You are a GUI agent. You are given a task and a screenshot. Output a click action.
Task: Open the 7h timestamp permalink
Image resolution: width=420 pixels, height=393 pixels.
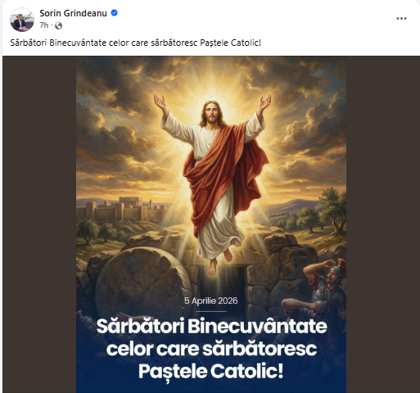point(43,25)
